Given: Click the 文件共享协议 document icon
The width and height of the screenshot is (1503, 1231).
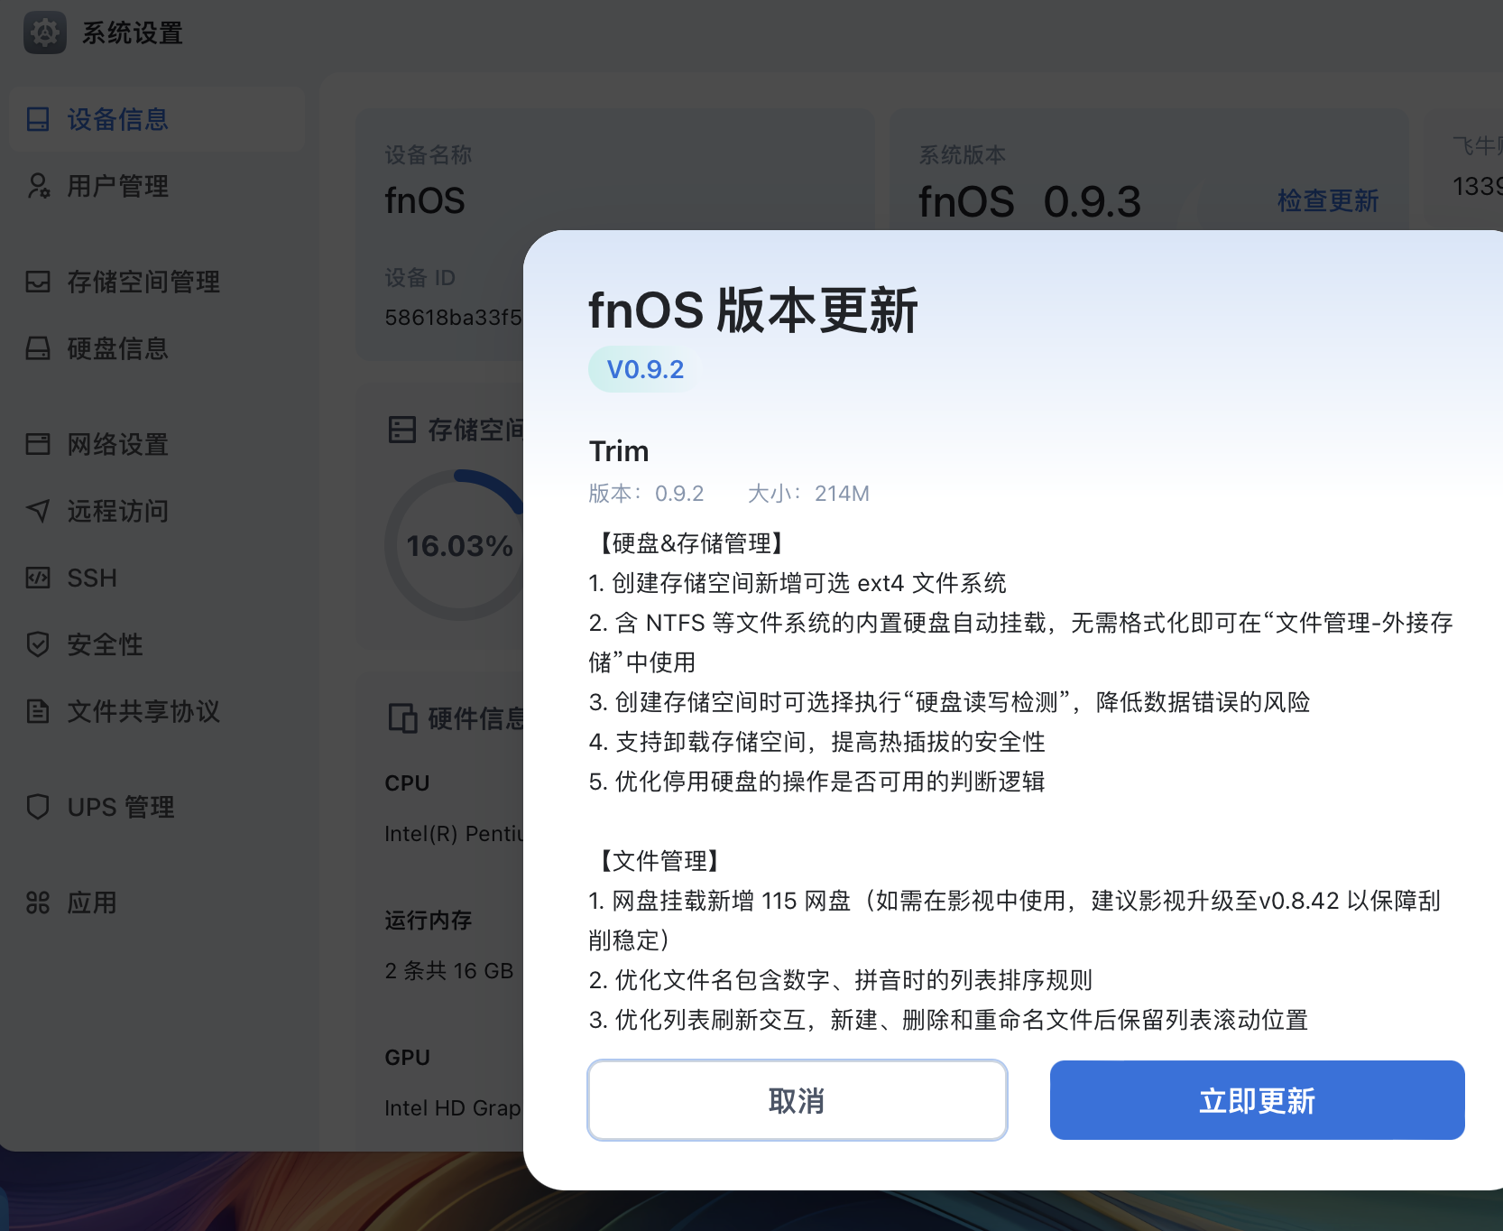Looking at the screenshot, I should coord(38,711).
